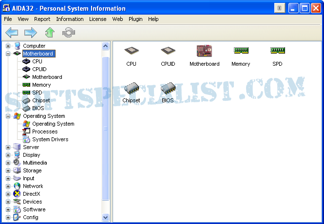The width and height of the screenshot is (324, 224).
Task: Expand the Display node
Action: point(8,155)
